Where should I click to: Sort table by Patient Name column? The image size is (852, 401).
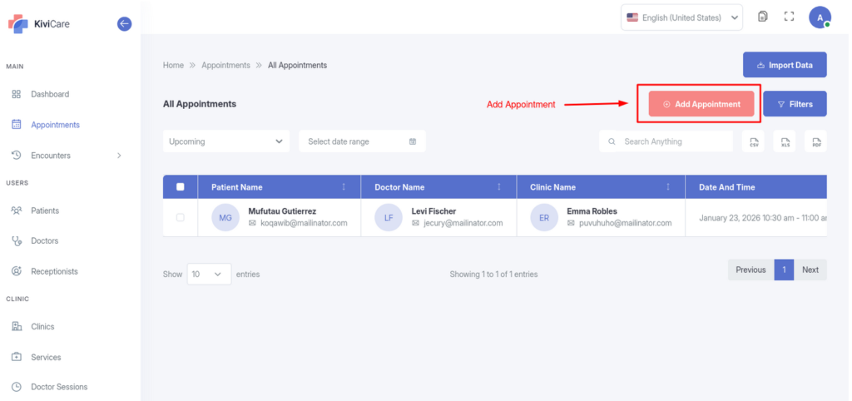point(344,187)
